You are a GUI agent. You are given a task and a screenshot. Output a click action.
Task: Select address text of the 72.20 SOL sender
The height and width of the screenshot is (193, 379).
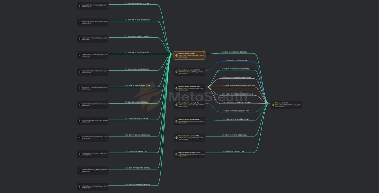pyautogui.click(x=94, y=6)
